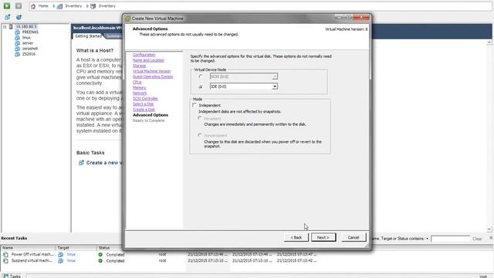
Task: Choose the Persistent mode radio button
Action: [200, 118]
